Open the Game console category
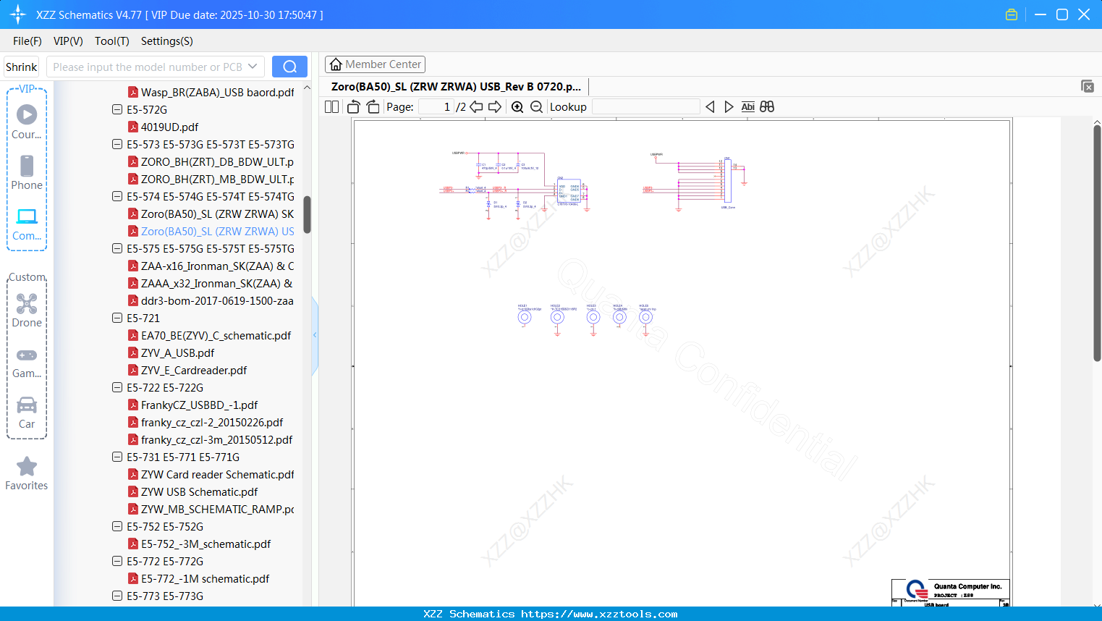1102x621 pixels. pyautogui.click(x=27, y=363)
